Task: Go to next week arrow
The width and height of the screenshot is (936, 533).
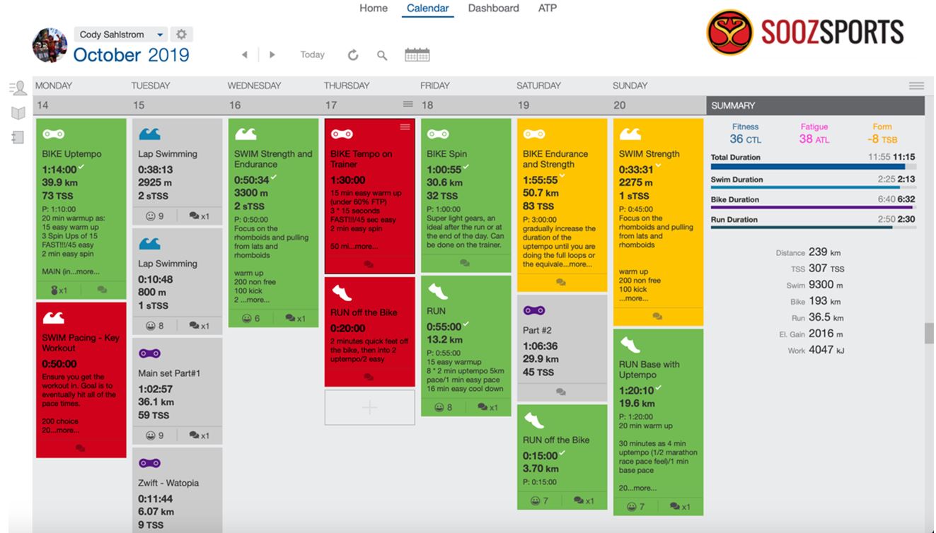Action: (272, 55)
